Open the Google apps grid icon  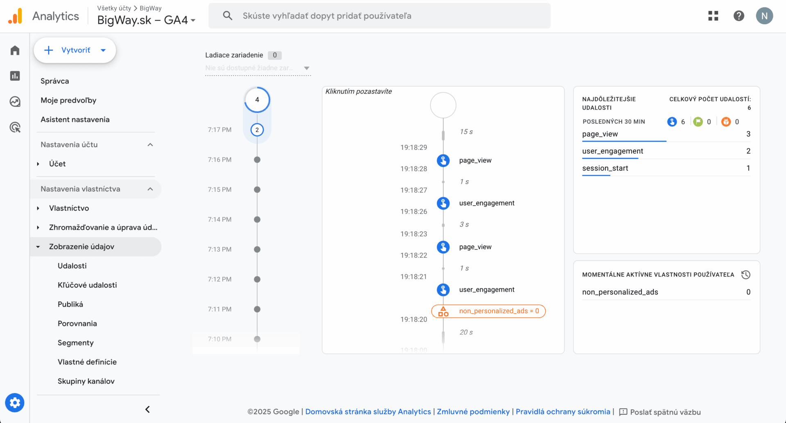tap(713, 16)
